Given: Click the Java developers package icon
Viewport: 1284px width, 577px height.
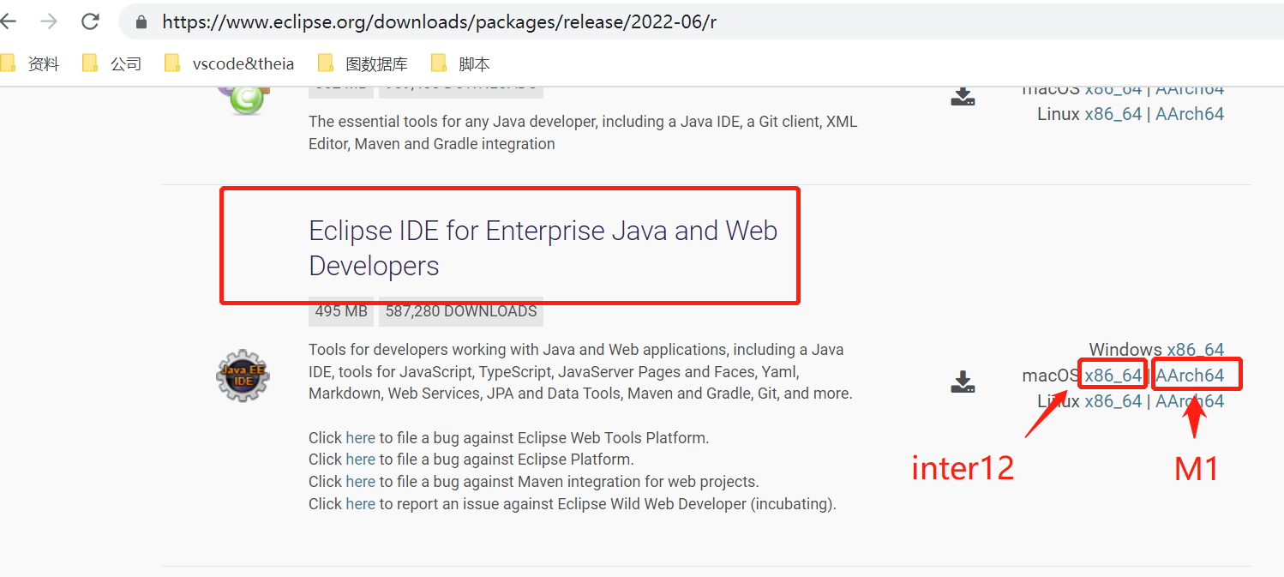Looking at the screenshot, I should click(x=244, y=99).
